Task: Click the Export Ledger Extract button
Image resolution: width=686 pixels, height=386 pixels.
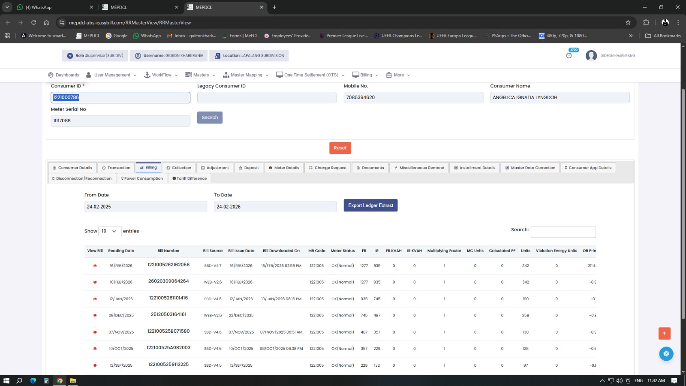Action: pos(370,205)
